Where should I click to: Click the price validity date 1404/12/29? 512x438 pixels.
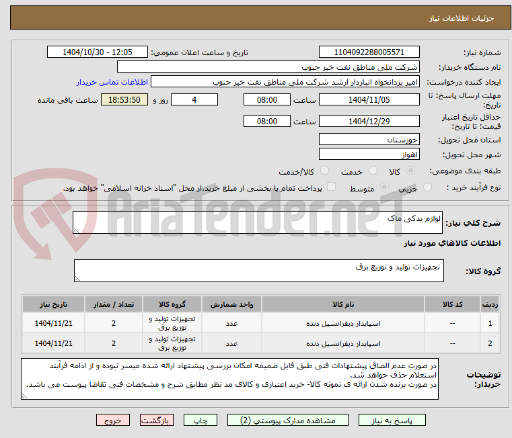coord(369,121)
